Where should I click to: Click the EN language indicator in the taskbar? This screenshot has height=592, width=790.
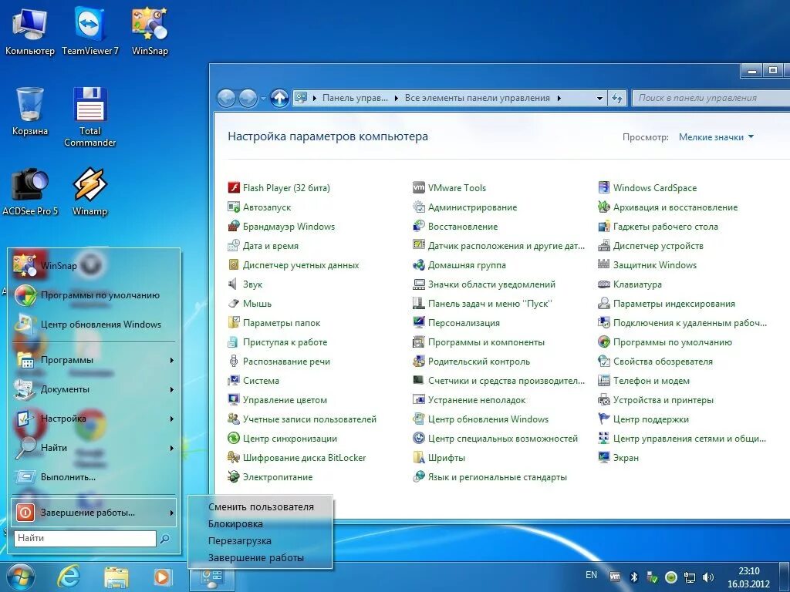592,575
